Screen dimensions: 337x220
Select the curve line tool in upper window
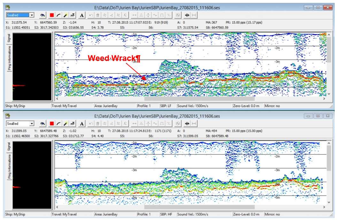[x=58, y=15]
